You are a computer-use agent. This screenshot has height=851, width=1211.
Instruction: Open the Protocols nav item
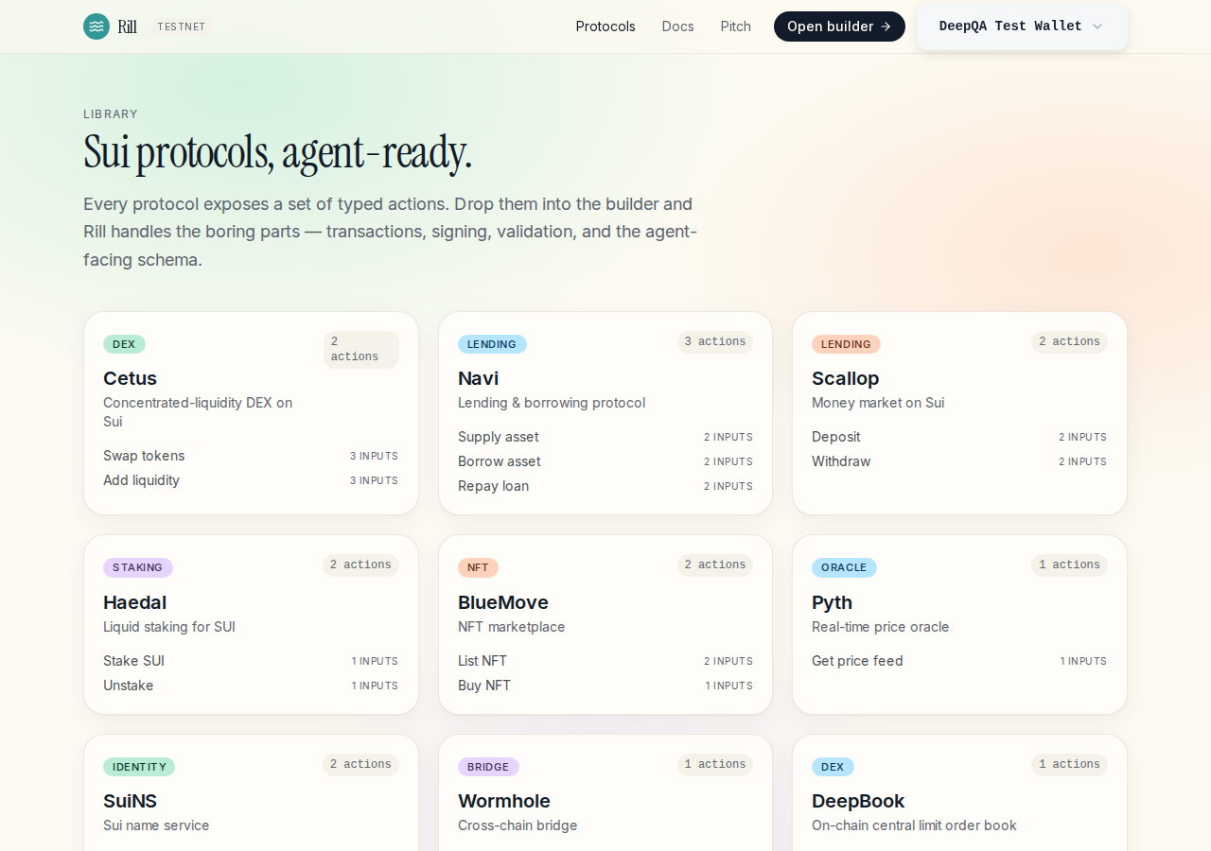click(x=605, y=26)
